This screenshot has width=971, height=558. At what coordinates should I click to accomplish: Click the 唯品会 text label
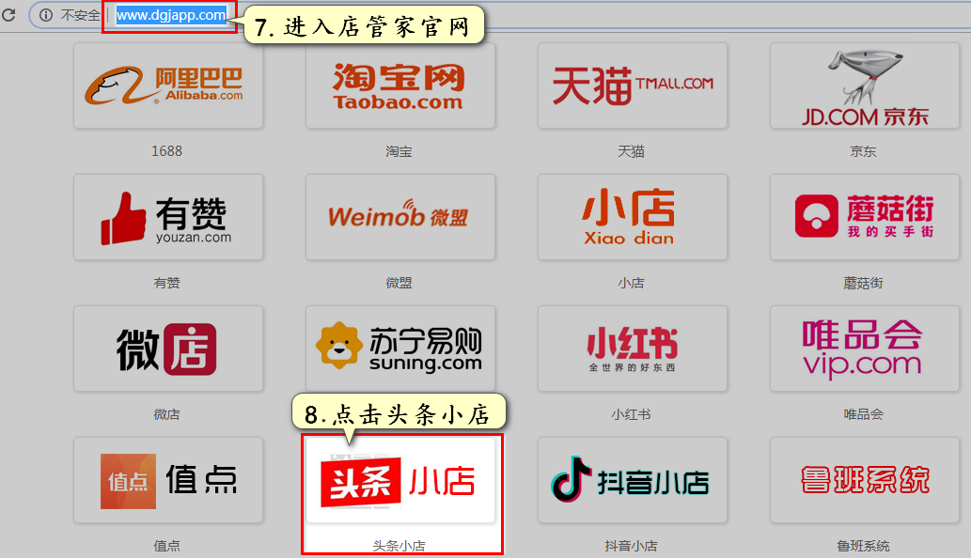coord(863,414)
